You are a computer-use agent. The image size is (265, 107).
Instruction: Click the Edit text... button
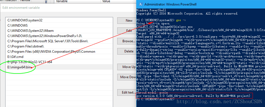pos(127,92)
